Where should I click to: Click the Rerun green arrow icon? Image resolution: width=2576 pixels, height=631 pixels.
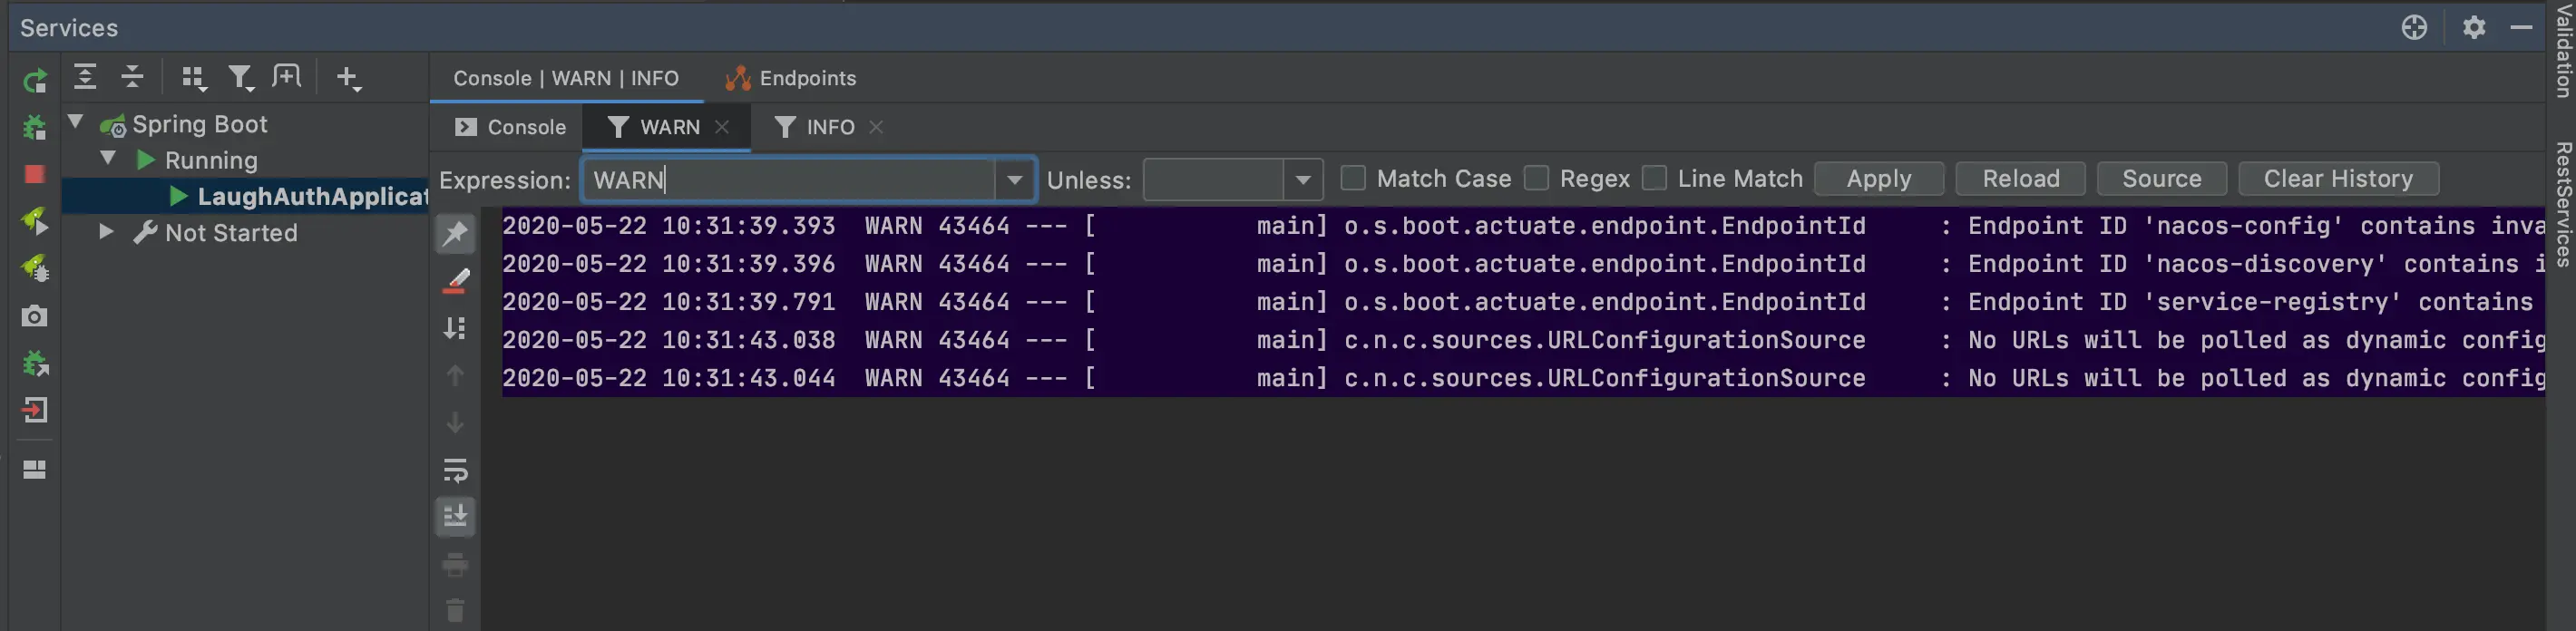click(35, 80)
